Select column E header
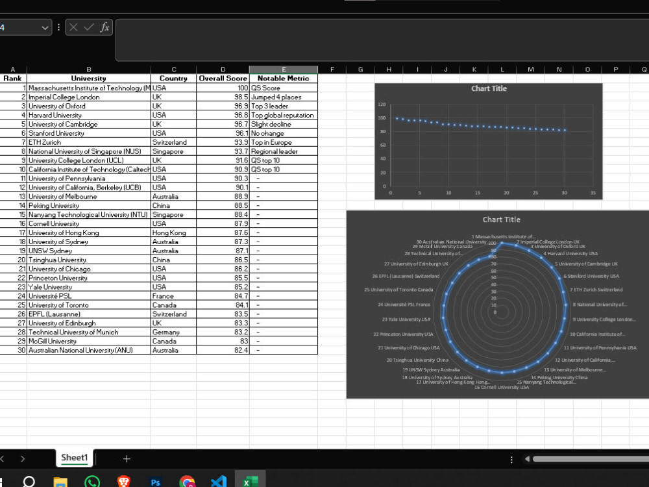Viewport: 649px width, 487px height. point(284,69)
